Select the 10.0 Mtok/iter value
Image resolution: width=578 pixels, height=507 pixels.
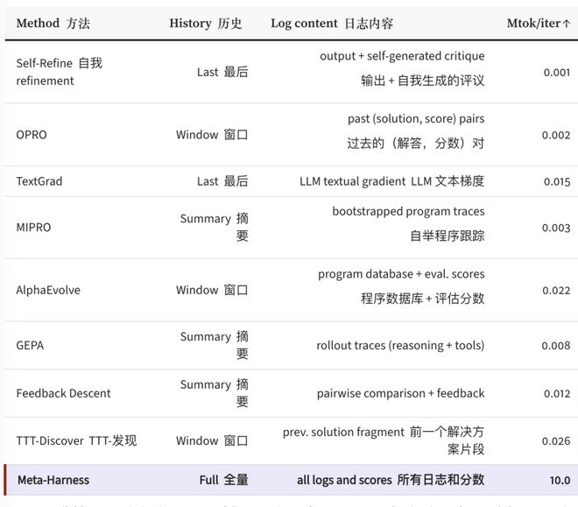click(x=560, y=480)
